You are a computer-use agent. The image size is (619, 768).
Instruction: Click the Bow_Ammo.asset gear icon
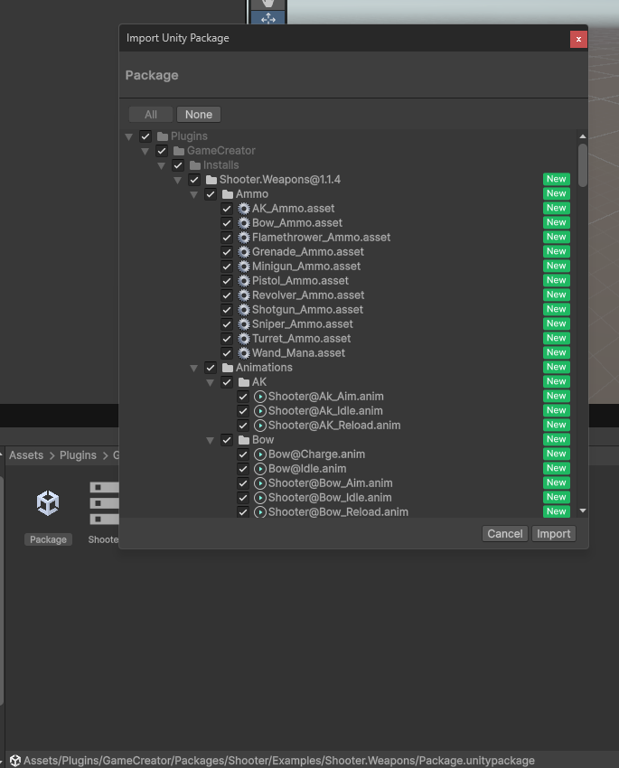click(x=244, y=223)
